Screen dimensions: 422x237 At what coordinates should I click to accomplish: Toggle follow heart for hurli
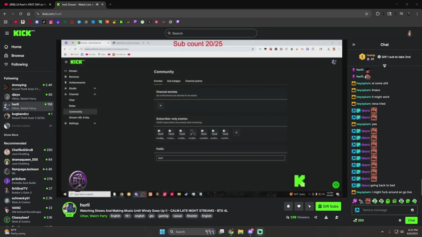click(x=299, y=206)
